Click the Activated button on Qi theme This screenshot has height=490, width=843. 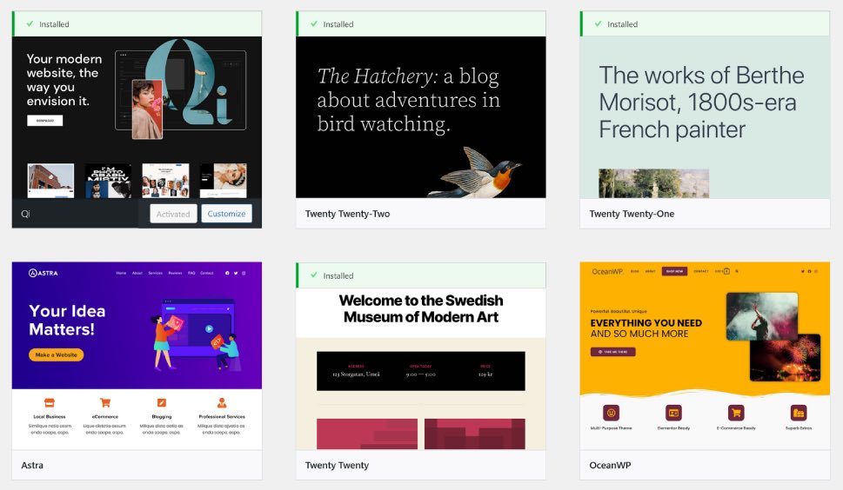(173, 214)
